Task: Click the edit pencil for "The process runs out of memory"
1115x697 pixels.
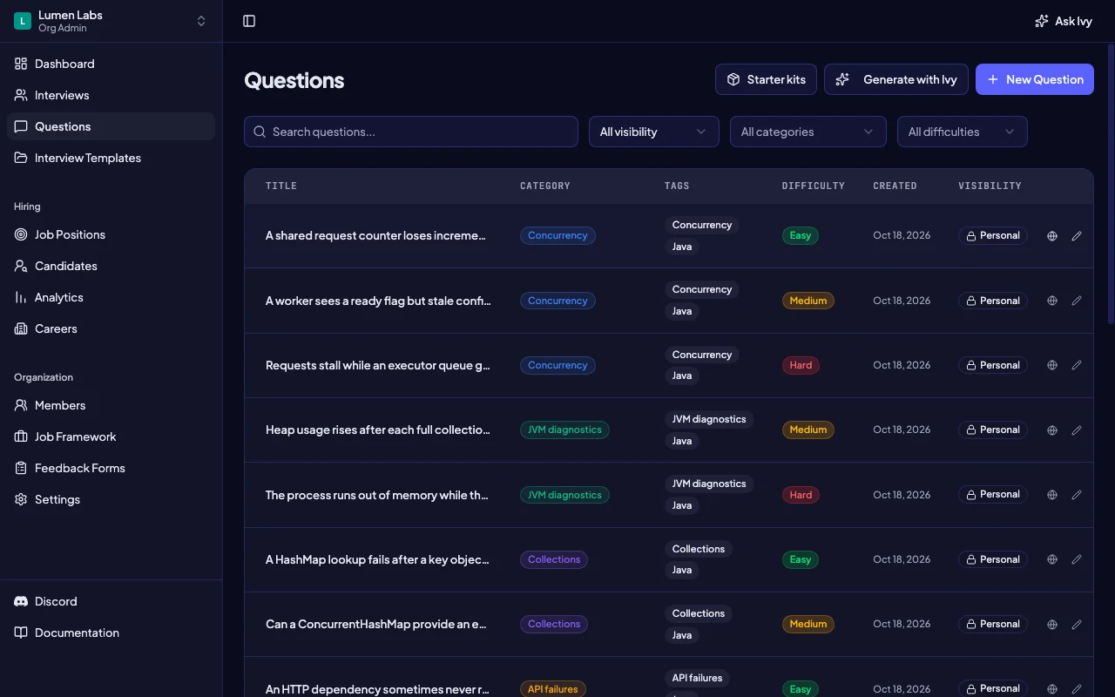Action: click(1077, 495)
